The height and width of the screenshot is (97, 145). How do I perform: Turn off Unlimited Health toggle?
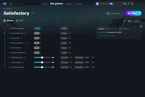[x=37, y=28]
